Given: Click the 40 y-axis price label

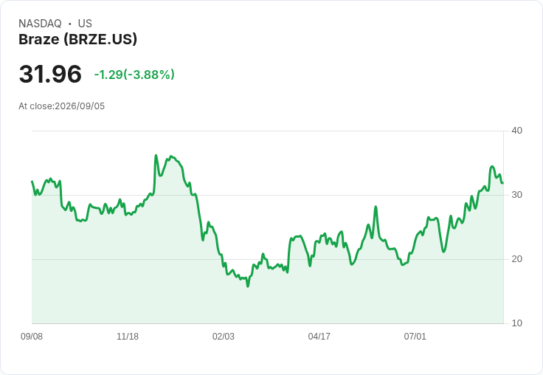Looking at the screenshot, I should point(516,131).
